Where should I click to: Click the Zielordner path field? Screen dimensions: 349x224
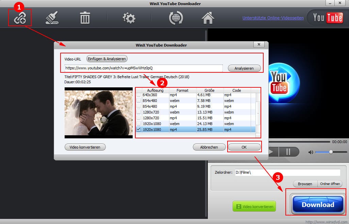[287, 172]
